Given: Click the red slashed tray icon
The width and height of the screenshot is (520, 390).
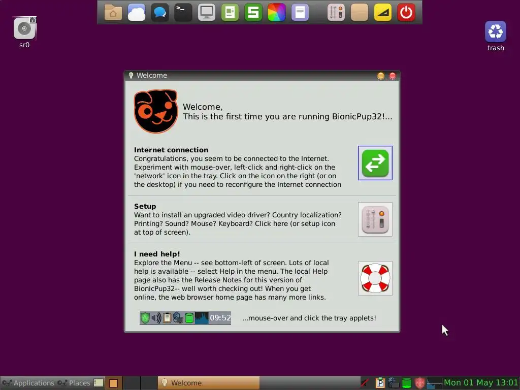Looking at the screenshot, I should [x=365, y=383].
